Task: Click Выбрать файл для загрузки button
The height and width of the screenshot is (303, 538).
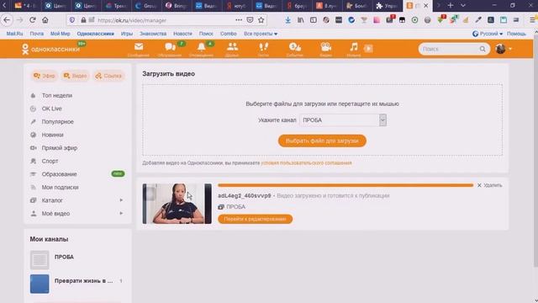Action: pos(322,141)
